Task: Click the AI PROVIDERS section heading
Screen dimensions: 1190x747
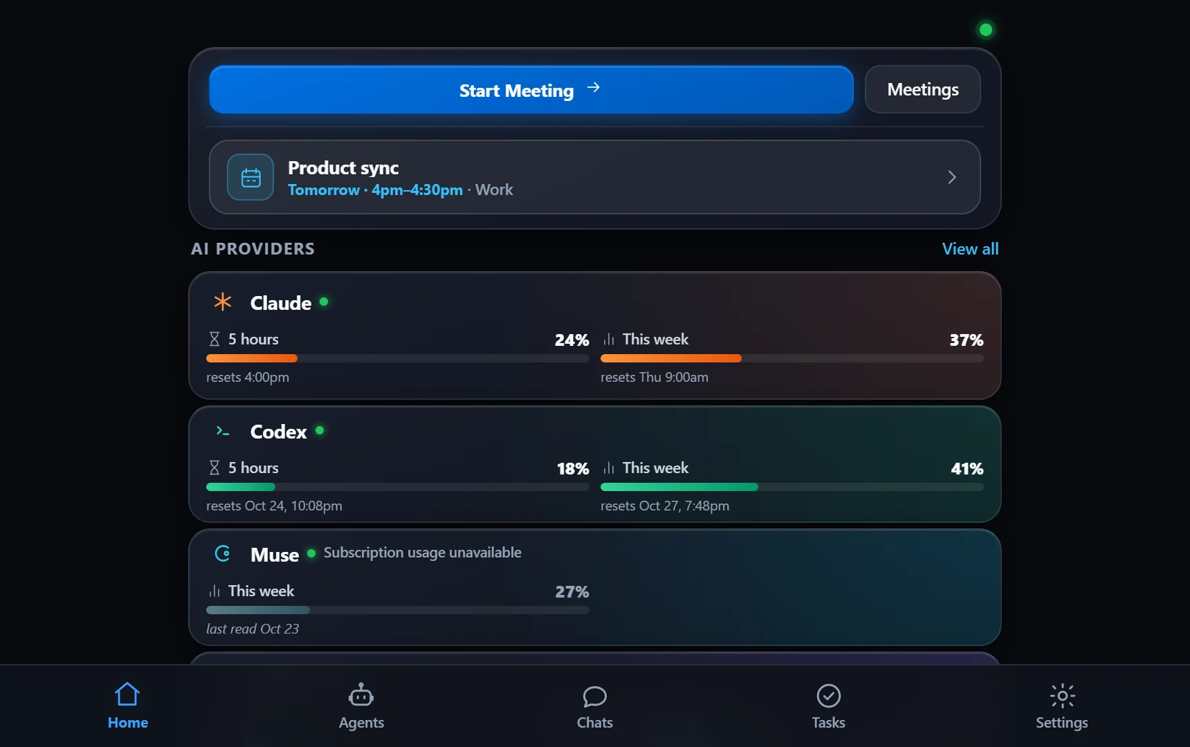Action: 253,249
